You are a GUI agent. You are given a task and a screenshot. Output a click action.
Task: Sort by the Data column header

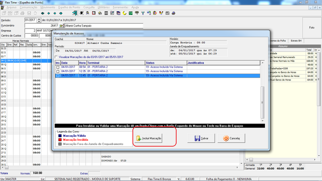[x=70, y=63]
